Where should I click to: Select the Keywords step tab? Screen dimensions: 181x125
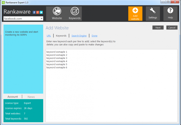coord(61,36)
